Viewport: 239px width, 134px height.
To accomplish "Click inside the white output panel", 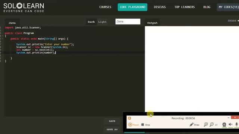I will pyautogui.click(x=192, y=69).
